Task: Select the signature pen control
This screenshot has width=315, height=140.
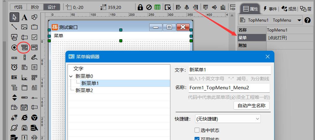Action: click(34, 57)
